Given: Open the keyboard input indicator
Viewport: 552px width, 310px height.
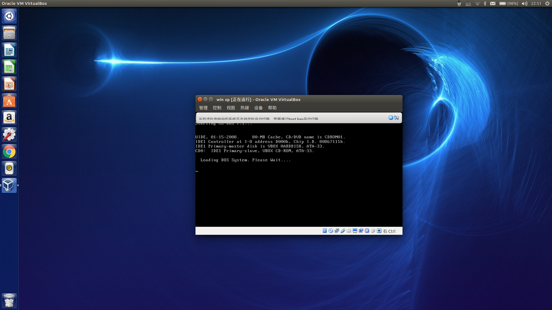Looking at the screenshot, I should [x=468, y=3].
